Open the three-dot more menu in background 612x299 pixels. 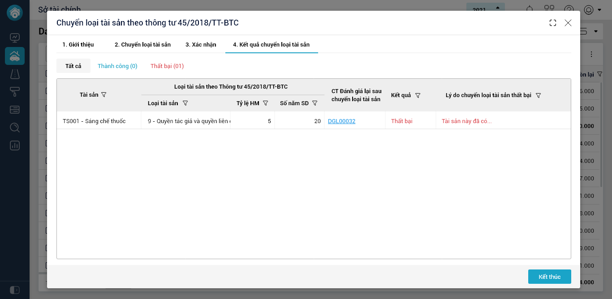[591, 54]
